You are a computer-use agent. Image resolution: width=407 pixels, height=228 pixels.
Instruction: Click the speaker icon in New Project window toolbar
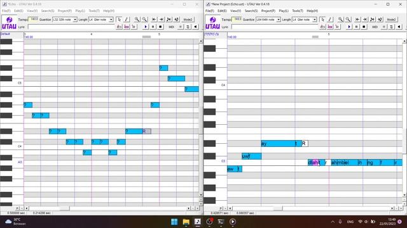(x=399, y=27)
